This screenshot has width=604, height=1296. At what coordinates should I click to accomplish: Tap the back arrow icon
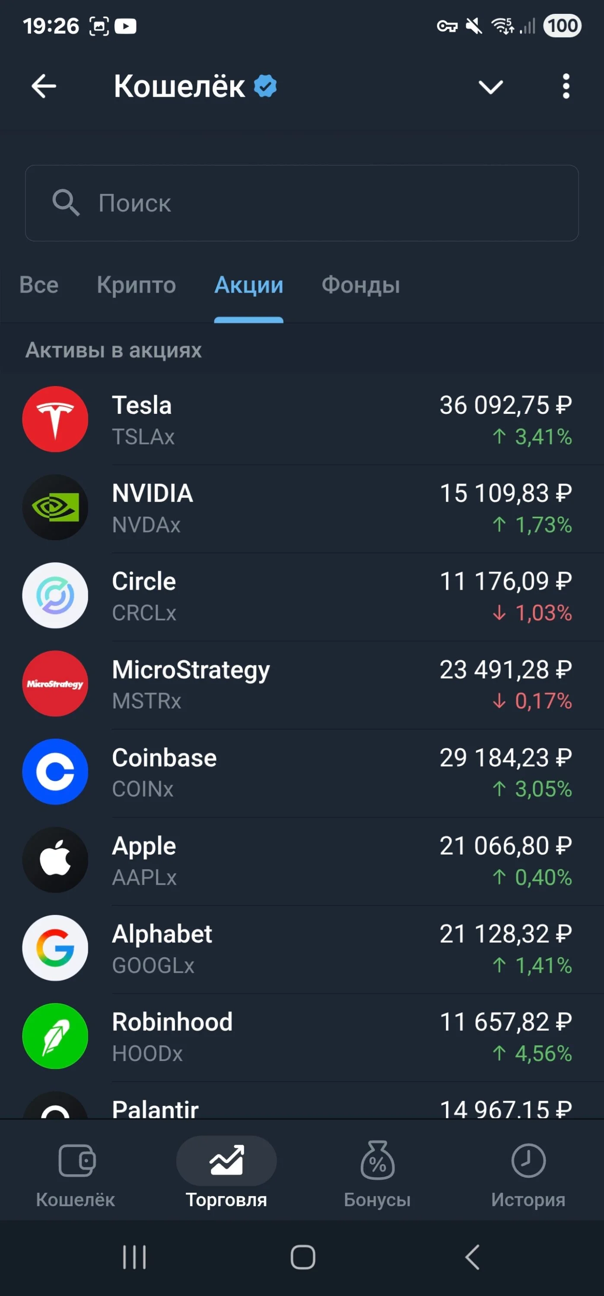[x=44, y=86]
